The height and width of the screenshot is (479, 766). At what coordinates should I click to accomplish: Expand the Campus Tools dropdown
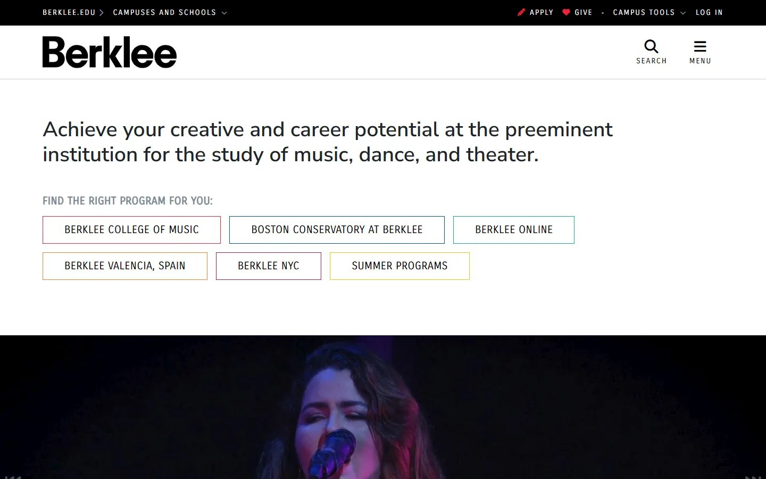click(649, 12)
